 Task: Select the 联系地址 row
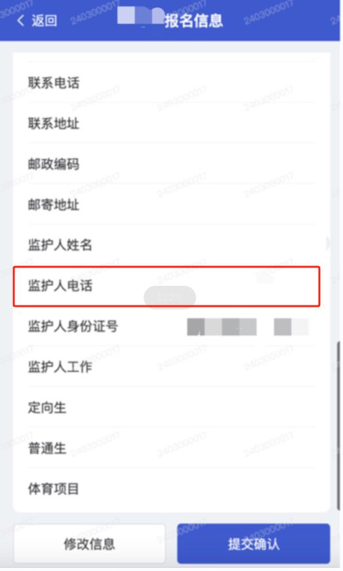172,123
